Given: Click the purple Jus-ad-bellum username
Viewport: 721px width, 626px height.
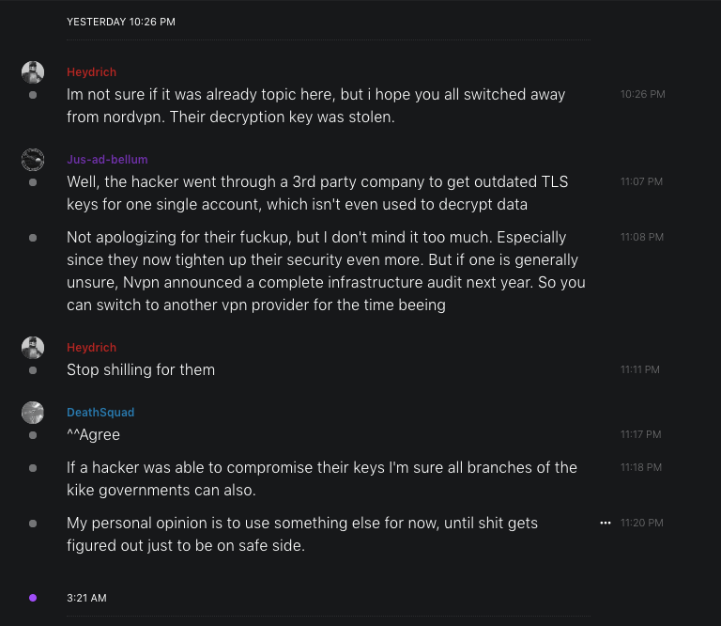Looking at the screenshot, I should 107,160.
